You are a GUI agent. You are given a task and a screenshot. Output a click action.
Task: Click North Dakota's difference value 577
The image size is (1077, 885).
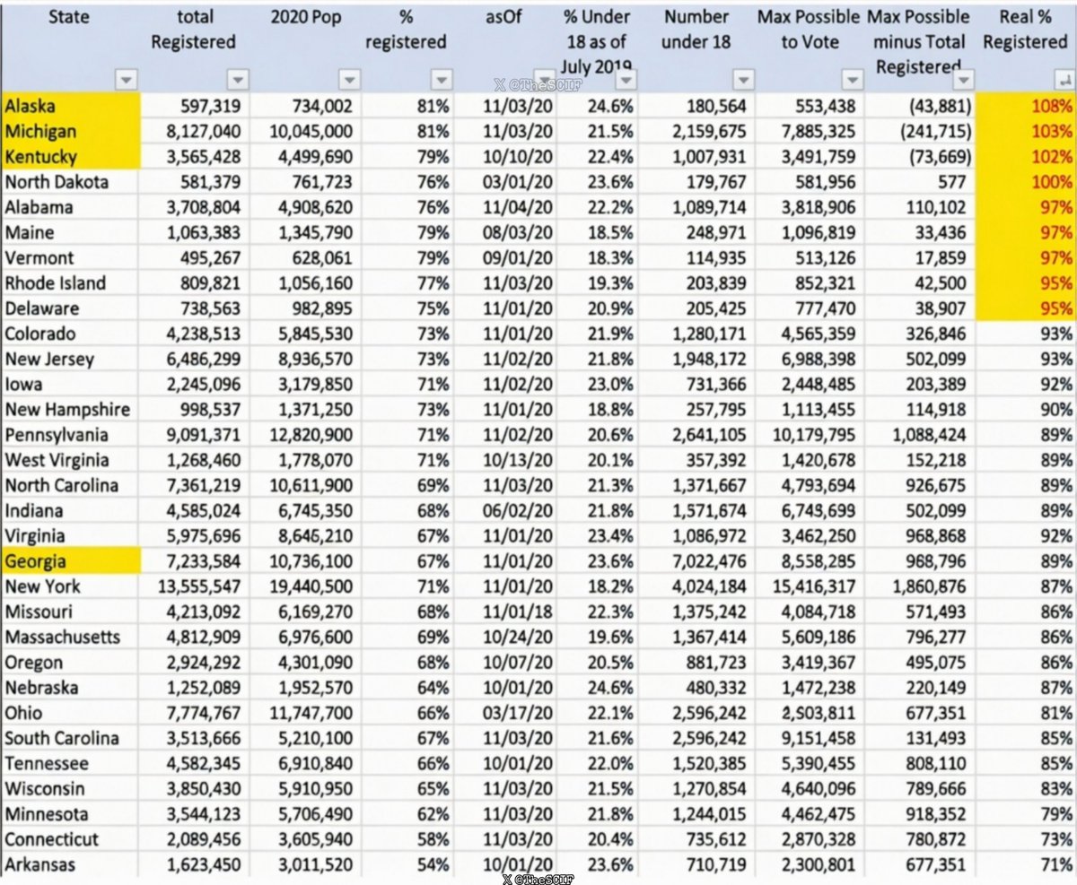950,181
